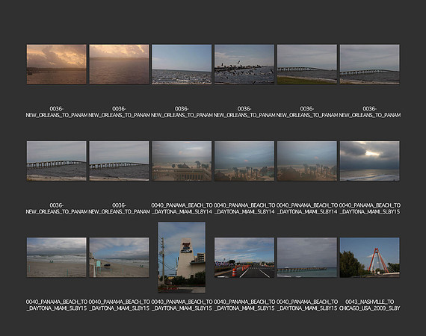Image resolution: width=426 pixels, height=336 pixels.
Task: Select the first bridge thumbnail in second row
Action: click(x=57, y=161)
